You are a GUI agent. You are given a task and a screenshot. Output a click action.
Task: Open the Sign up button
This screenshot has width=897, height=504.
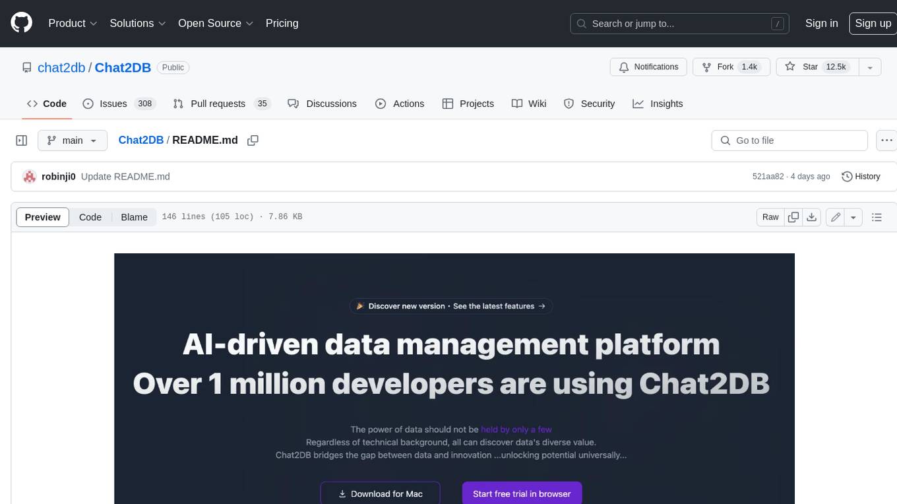pos(873,23)
